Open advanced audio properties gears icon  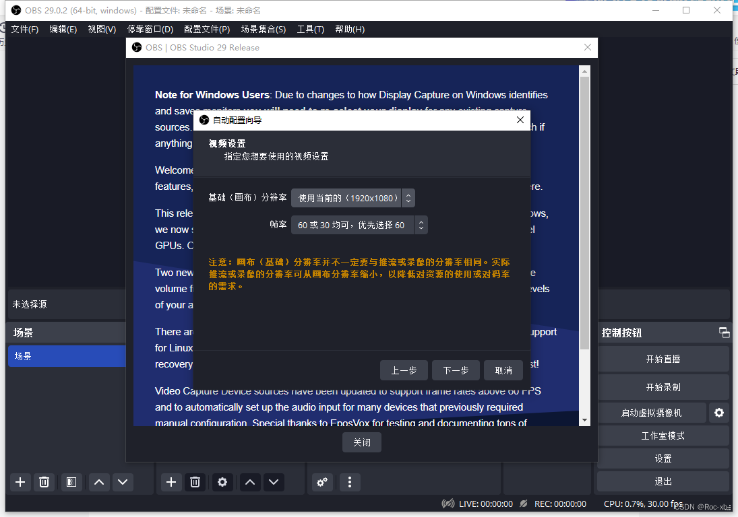point(322,482)
